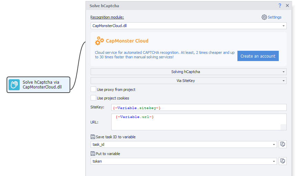This screenshot has height=176, width=296.
Task: Select the Solve hCaptcha action block
Action: point(39,85)
